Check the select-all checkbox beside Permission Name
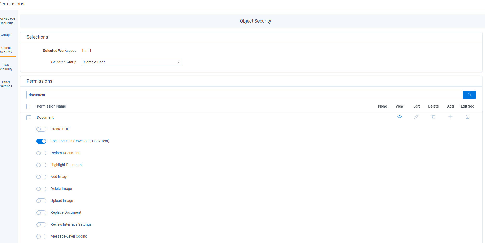Screen dimensions: 485x243 point(29,106)
